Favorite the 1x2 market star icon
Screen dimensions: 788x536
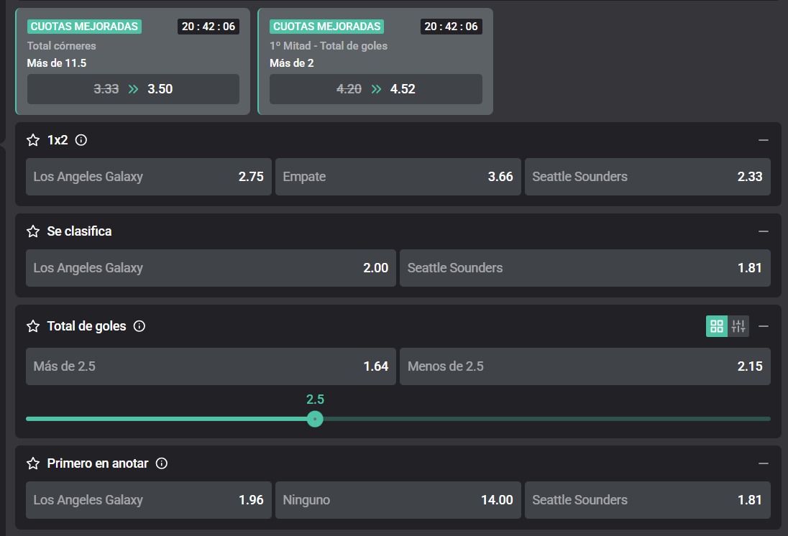[x=33, y=140]
